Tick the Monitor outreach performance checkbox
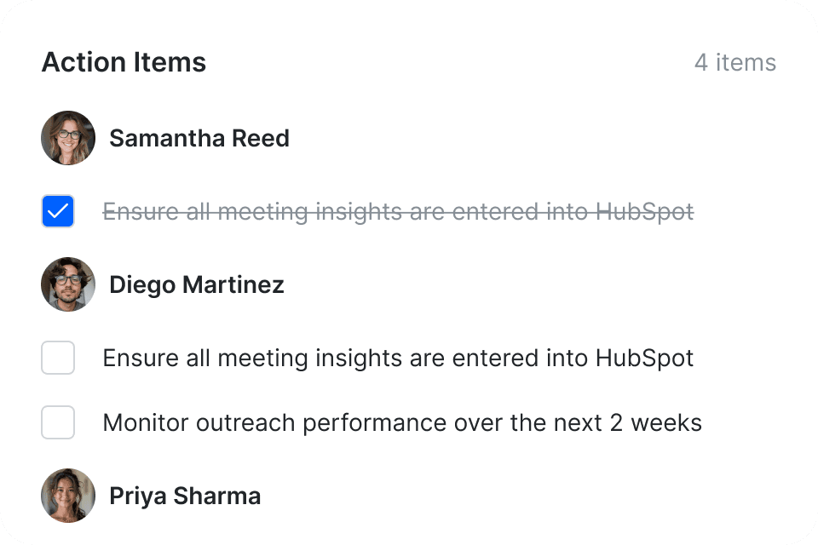 (x=58, y=422)
